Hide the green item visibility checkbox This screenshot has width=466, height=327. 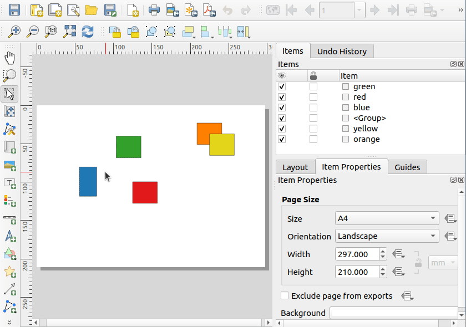282,86
